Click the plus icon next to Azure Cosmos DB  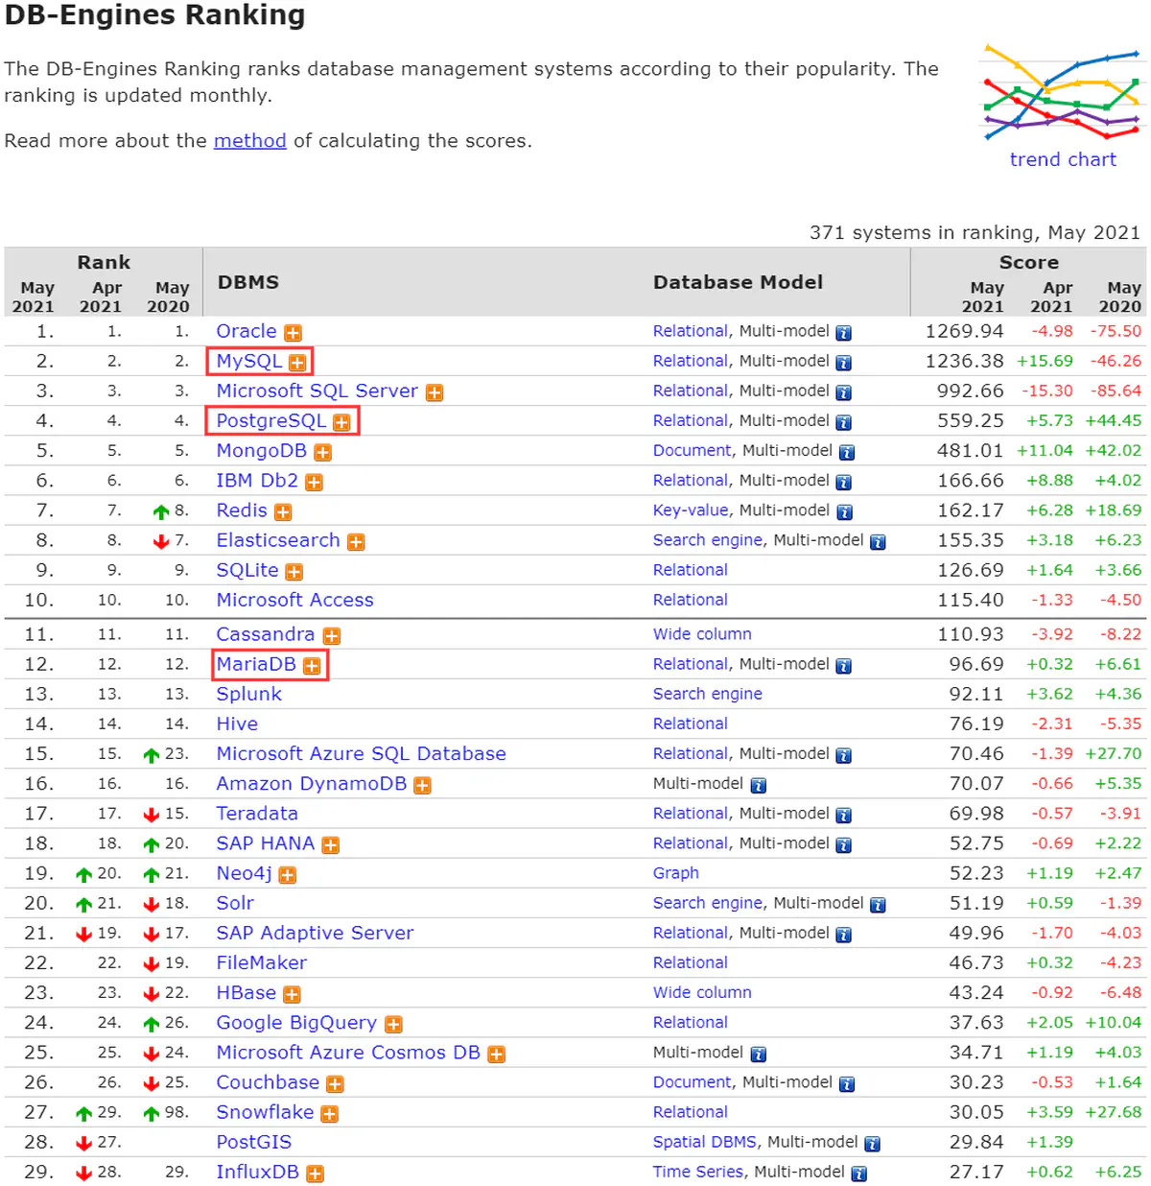[496, 1055]
